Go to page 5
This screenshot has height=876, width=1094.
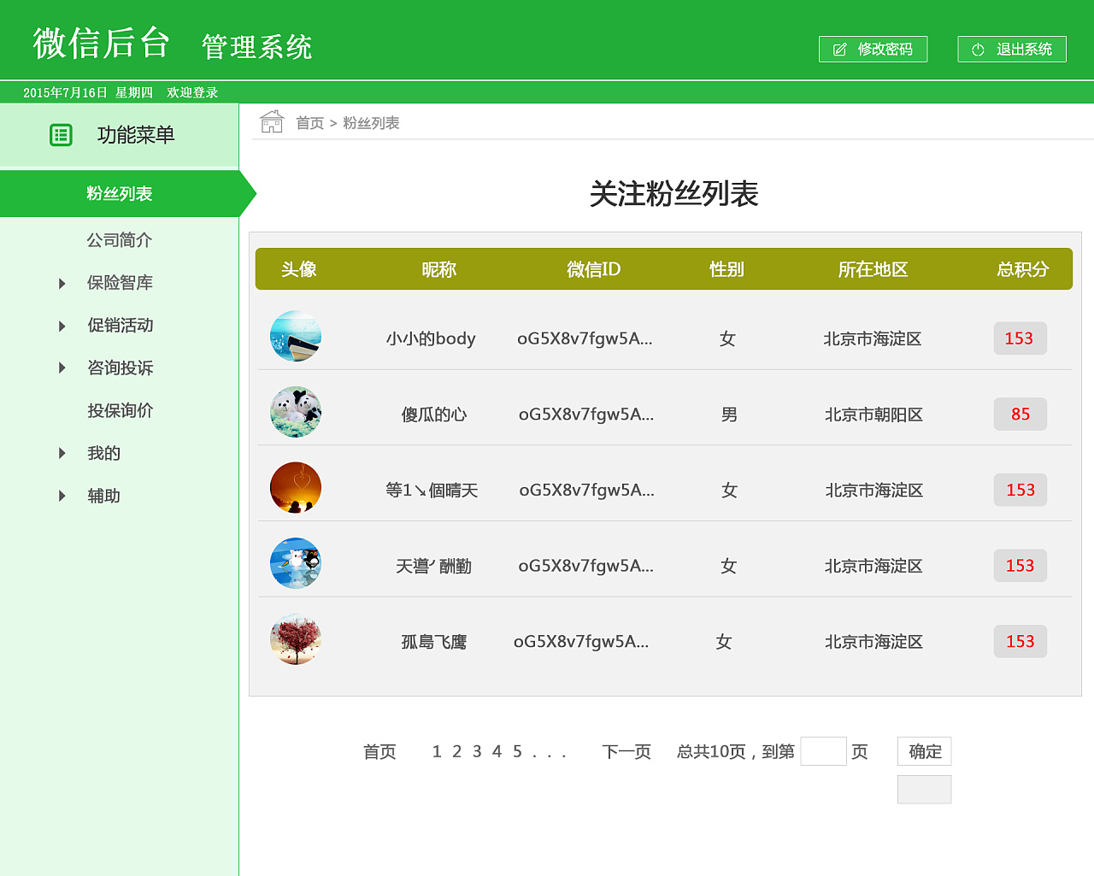point(517,752)
